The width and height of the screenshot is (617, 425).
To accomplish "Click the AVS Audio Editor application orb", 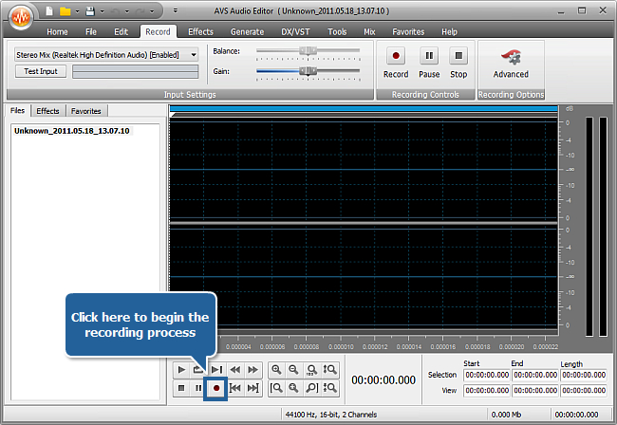I will (x=21, y=16).
